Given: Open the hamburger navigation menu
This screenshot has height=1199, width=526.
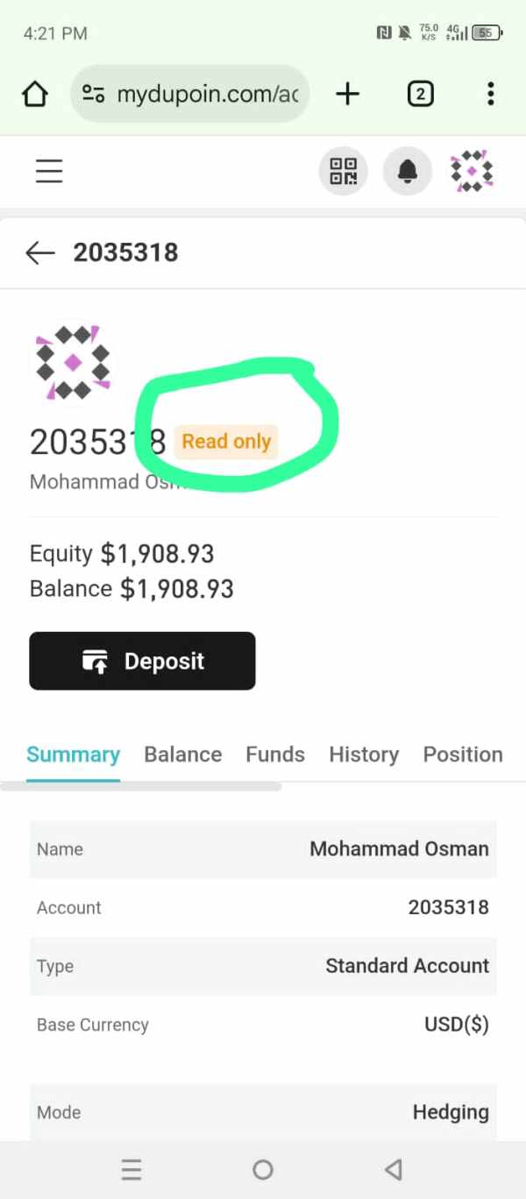Looking at the screenshot, I should (x=49, y=171).
